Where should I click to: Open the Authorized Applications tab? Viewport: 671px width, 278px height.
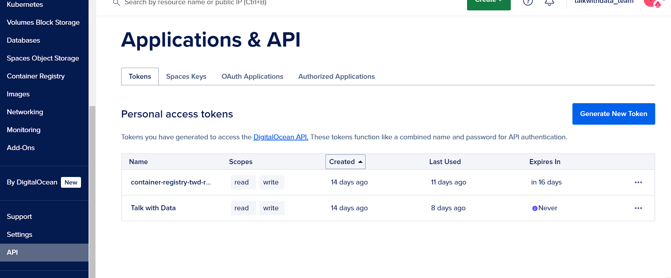[337, 76]
